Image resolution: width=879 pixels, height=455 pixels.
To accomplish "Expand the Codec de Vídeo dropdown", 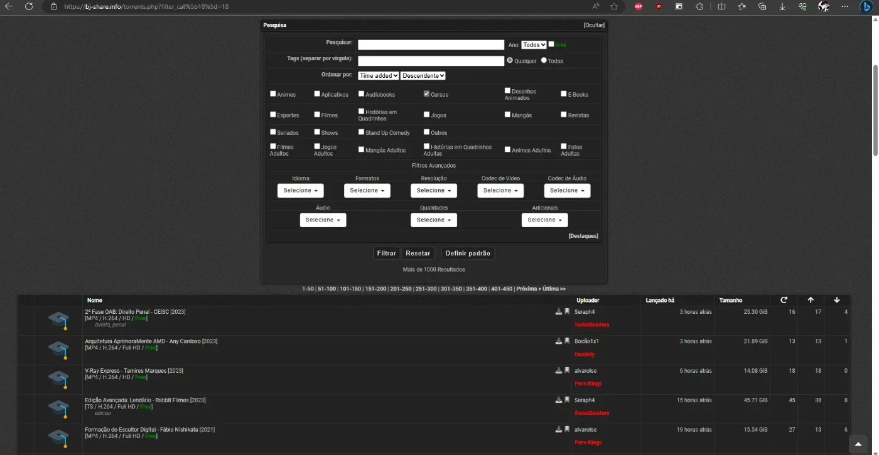I will point(500,190).
